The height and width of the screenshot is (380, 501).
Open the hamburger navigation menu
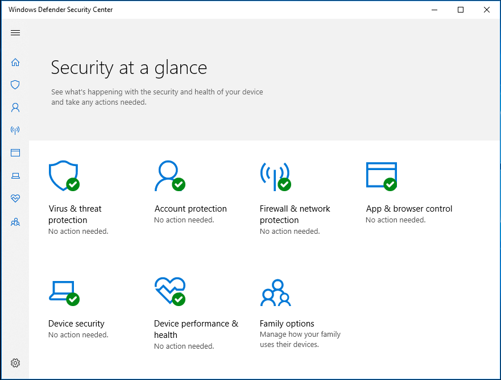(15, 32)
